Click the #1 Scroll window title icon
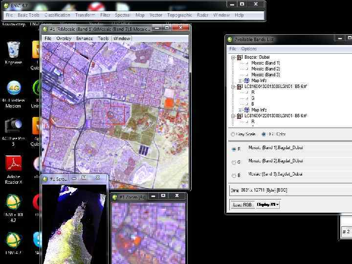The image size is (352, 264). (x=45, y=179)
